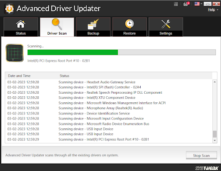Screen dimensions: 221x171
Task: Select Realtek Speech Preprocessing IP DLL Component row
Action: (109, 92)
